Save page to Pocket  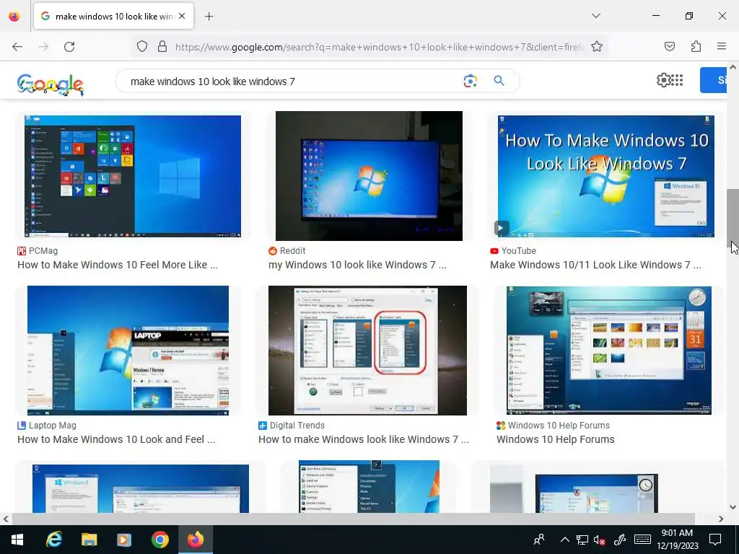point(670,46)
